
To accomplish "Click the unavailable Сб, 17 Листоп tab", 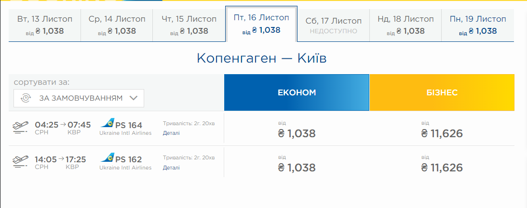I will (x=333, y=25).
